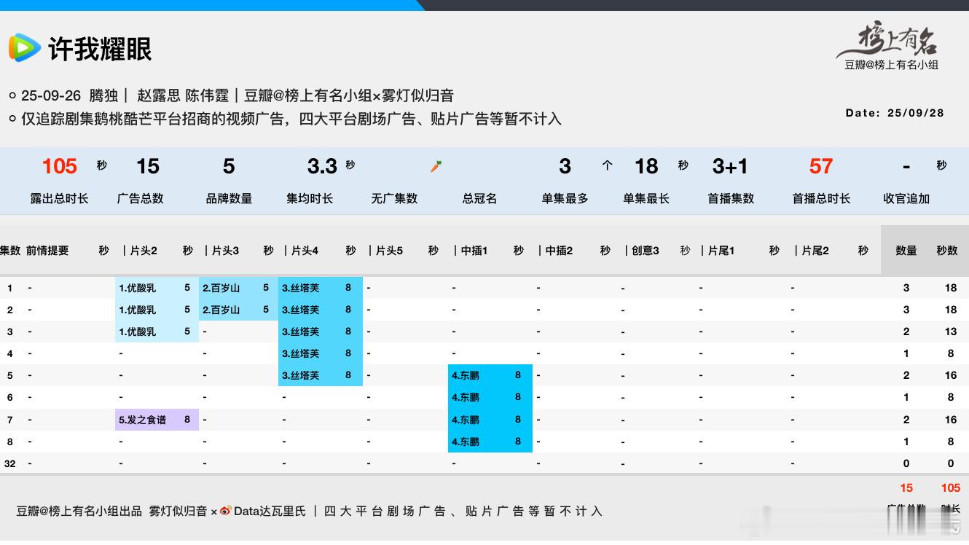Click the 片头3 column header
Viewport: 969px width, 545px height.
tap(225, 250)
